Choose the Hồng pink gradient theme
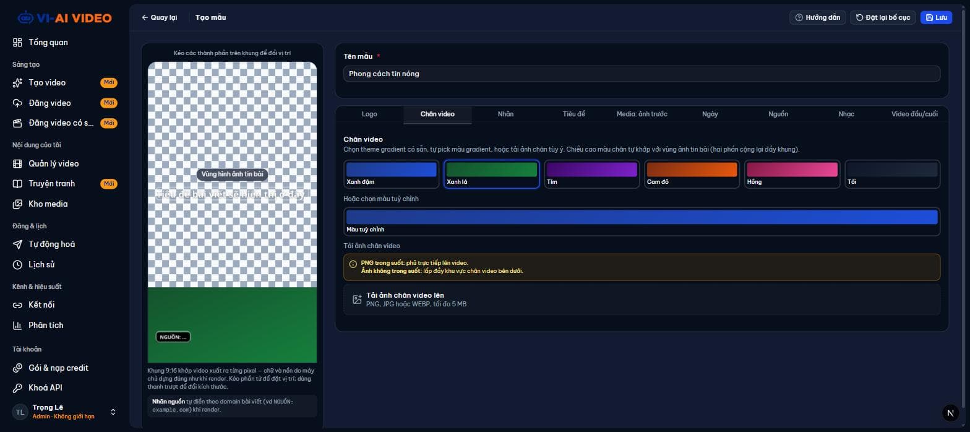This screenshot has width=970, height=432. pos(792,174)
